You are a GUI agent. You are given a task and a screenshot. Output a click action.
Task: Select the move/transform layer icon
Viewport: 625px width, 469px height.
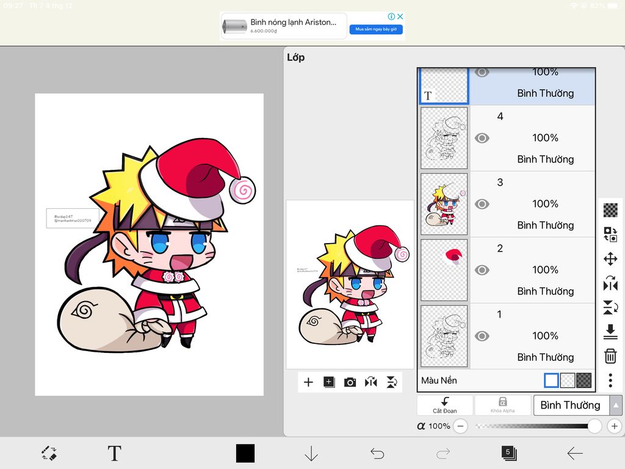point(610,259)
